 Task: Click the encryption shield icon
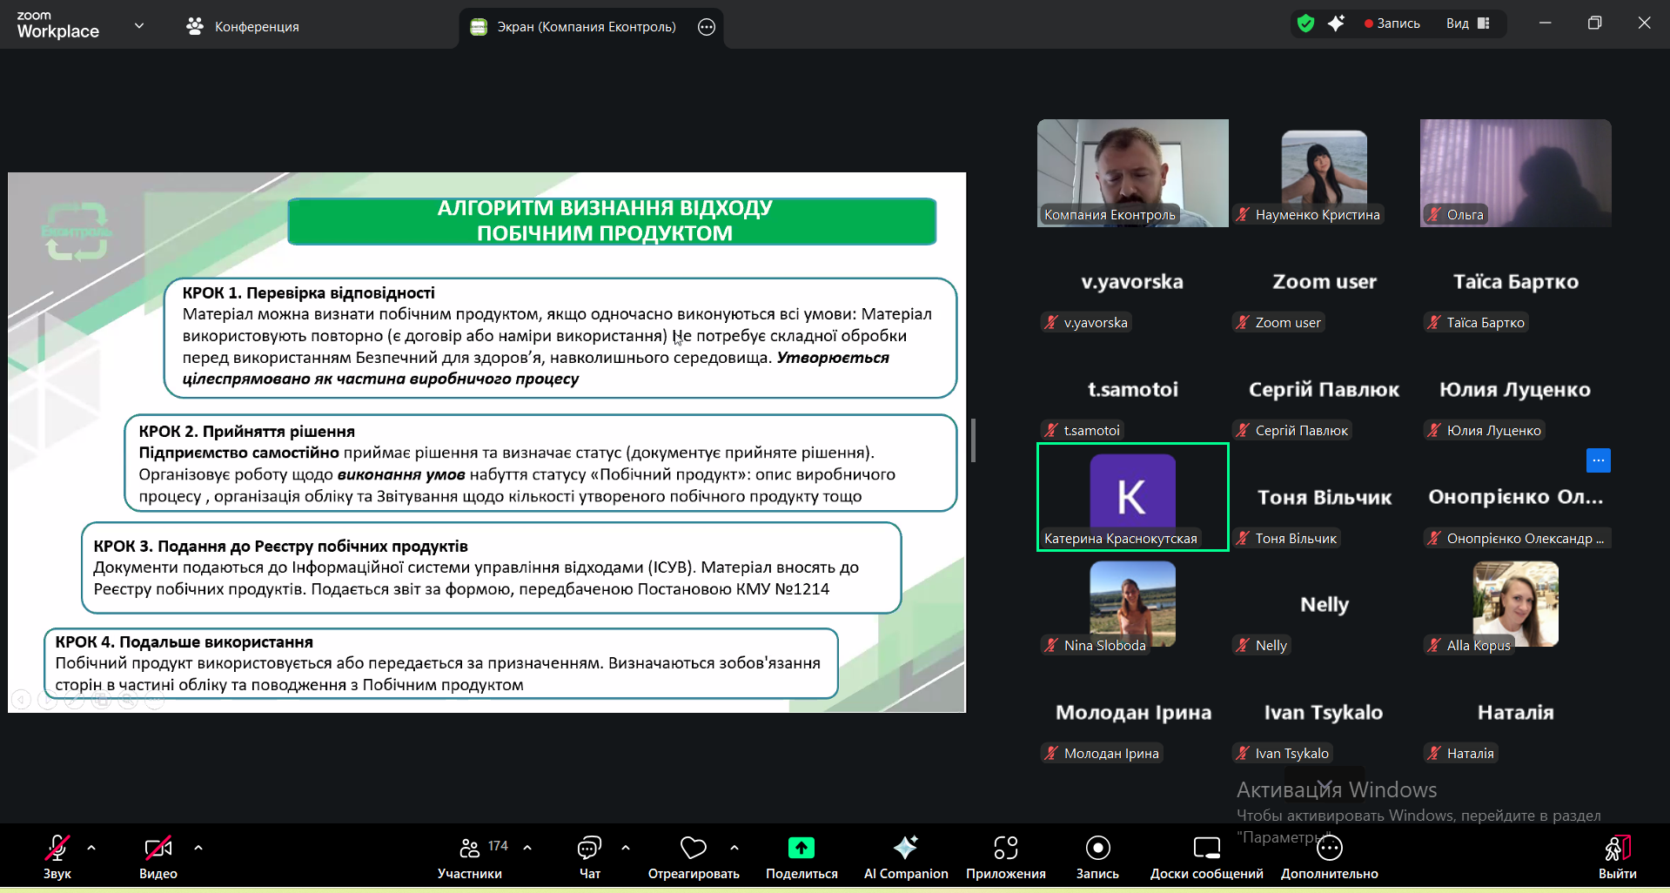tap(1305, 23)
